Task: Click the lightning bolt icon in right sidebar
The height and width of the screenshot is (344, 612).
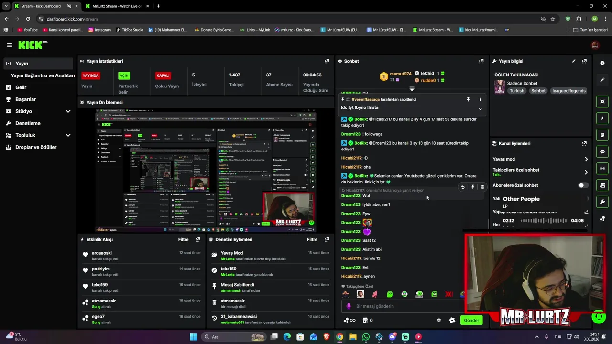Action: pos(602,118)
